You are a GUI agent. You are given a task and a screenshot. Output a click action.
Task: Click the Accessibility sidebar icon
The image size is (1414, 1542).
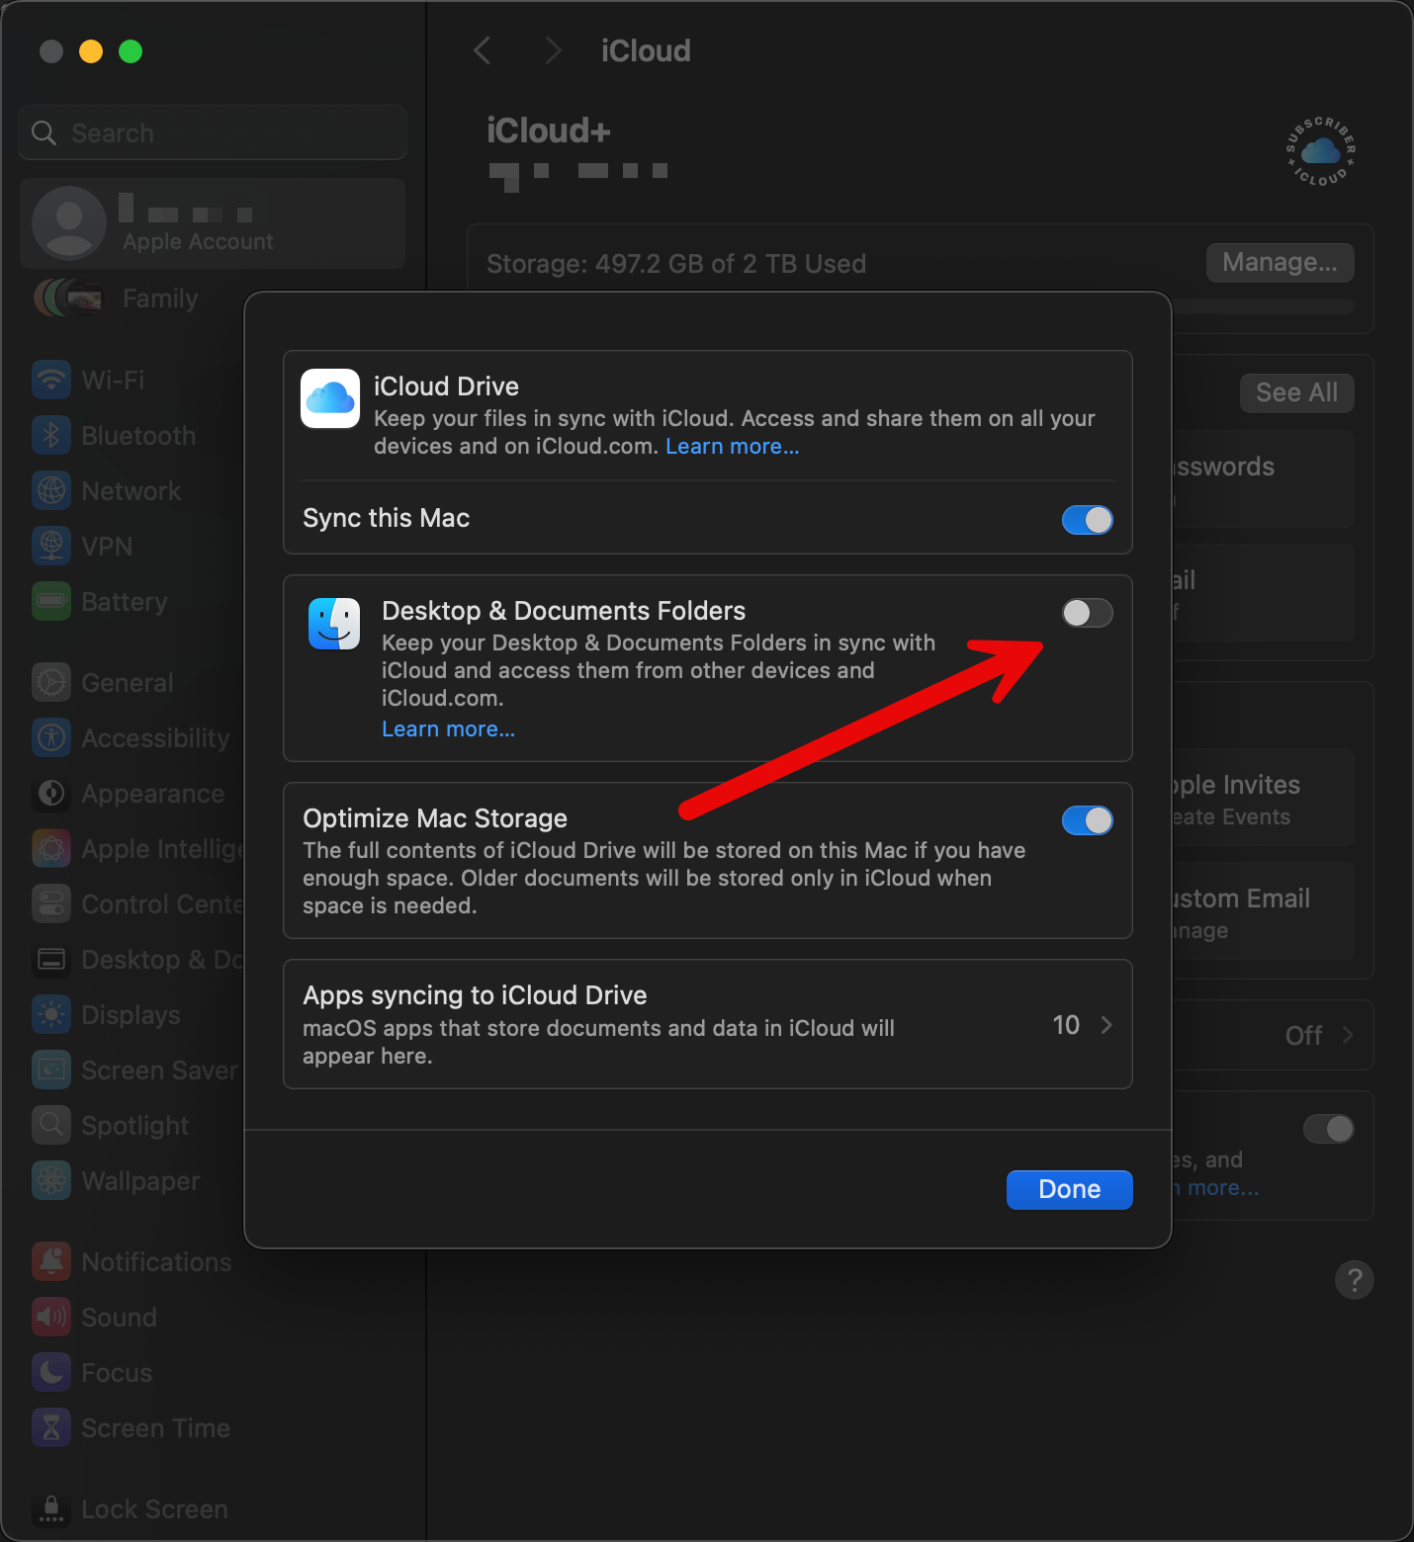51,737
